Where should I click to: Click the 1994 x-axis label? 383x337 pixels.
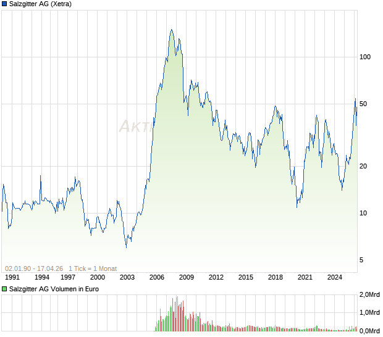(42, 278)
